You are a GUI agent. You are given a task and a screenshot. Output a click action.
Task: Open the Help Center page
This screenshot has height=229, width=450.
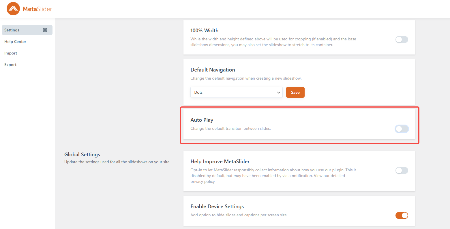click(x=15, y=42)
